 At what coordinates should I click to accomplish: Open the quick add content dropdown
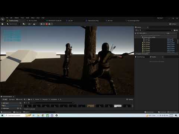(x=24, y=24)
